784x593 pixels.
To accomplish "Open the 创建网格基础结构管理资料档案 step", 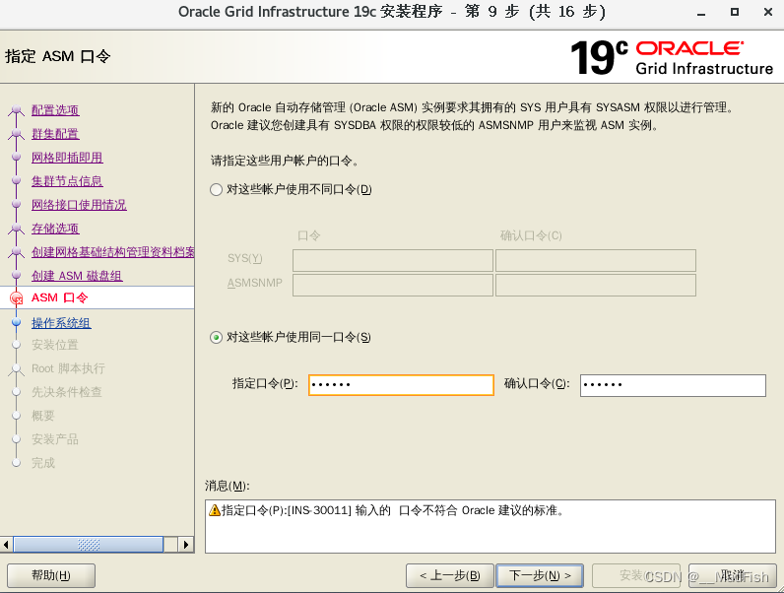I will pos(112,252).
